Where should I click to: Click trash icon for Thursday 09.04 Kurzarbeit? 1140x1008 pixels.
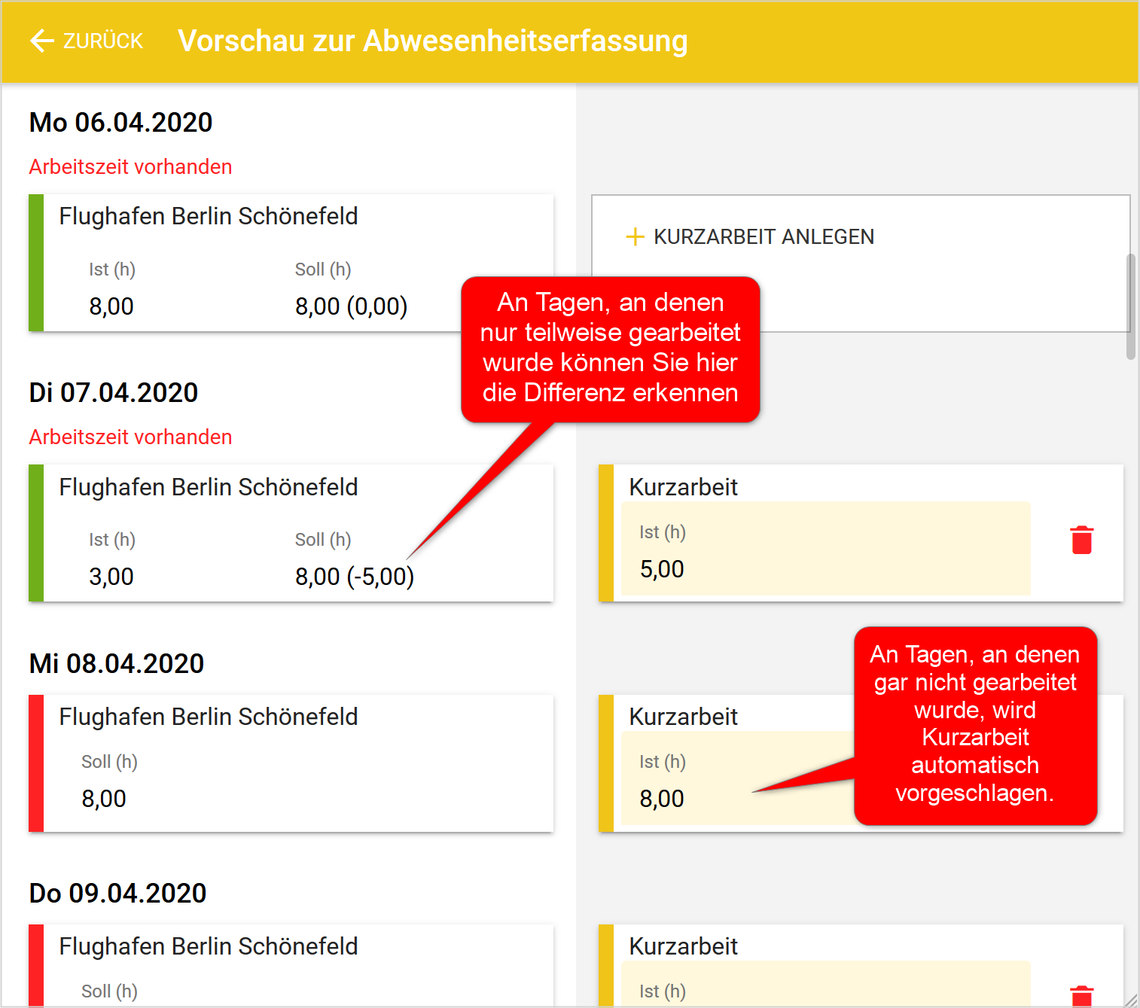click(x=1081, y=995)
